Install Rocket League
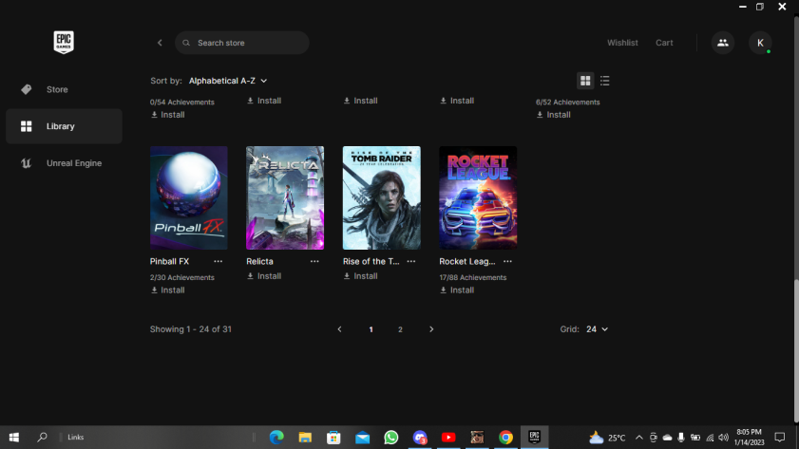Screen dimensions: 799x449 (457, 290)
